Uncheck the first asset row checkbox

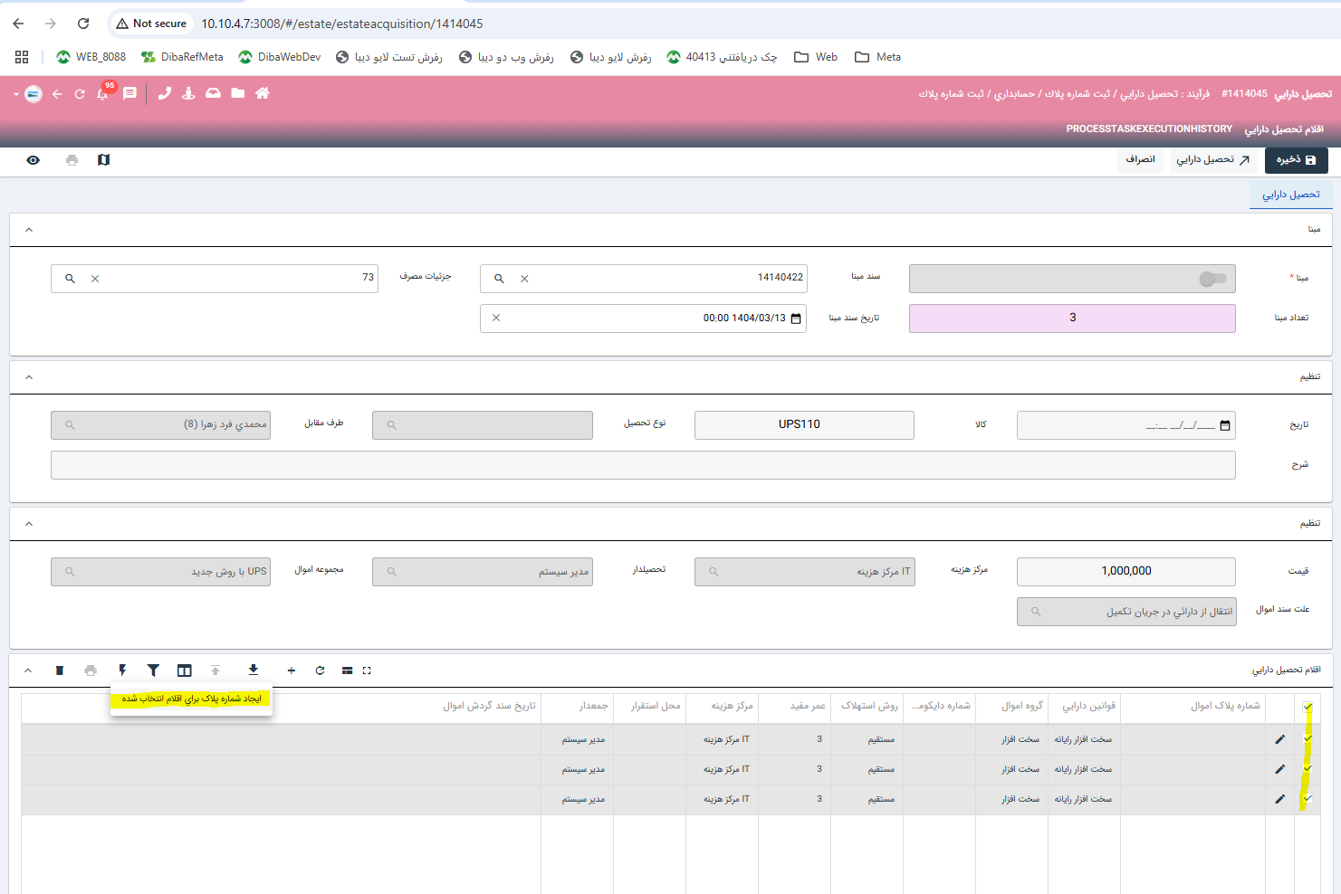tap(1307, 738)
